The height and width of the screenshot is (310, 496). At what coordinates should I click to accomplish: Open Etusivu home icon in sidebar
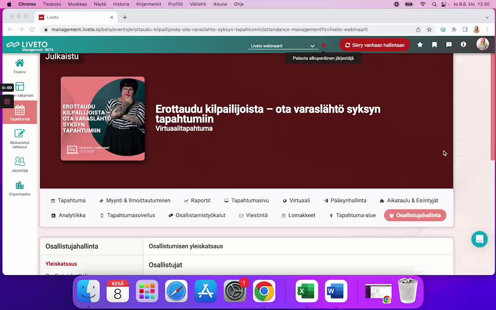tap(20, 66)
